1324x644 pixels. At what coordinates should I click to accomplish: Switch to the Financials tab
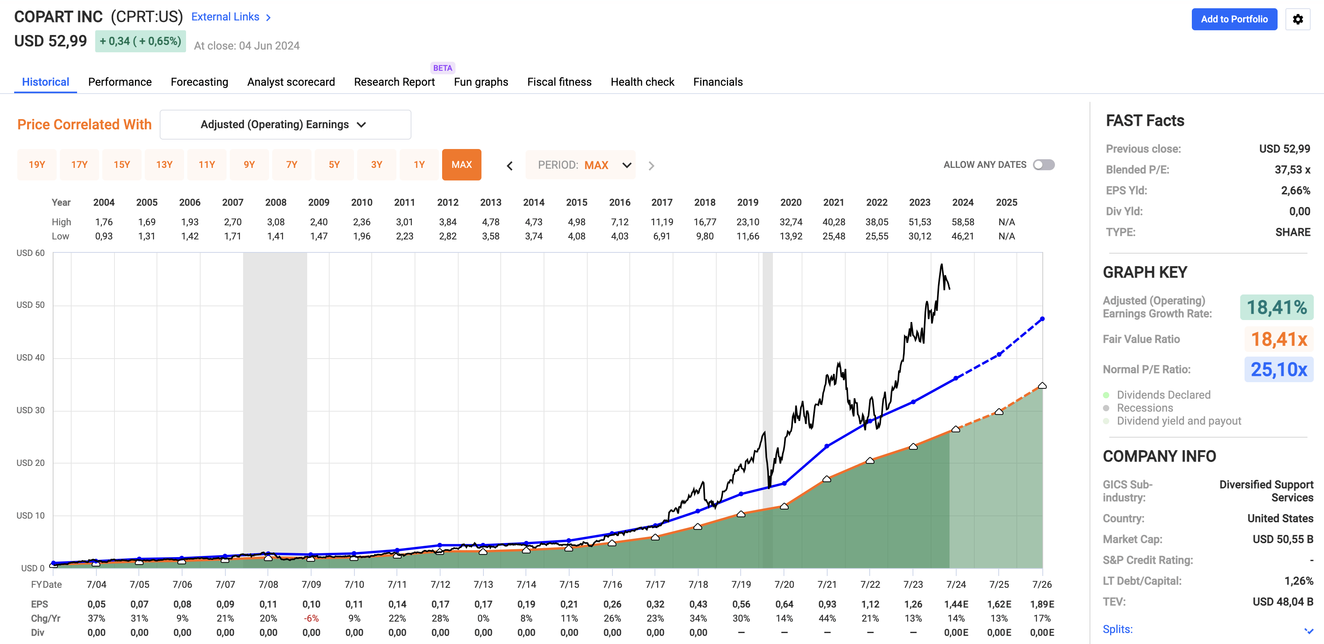(718, 82)
